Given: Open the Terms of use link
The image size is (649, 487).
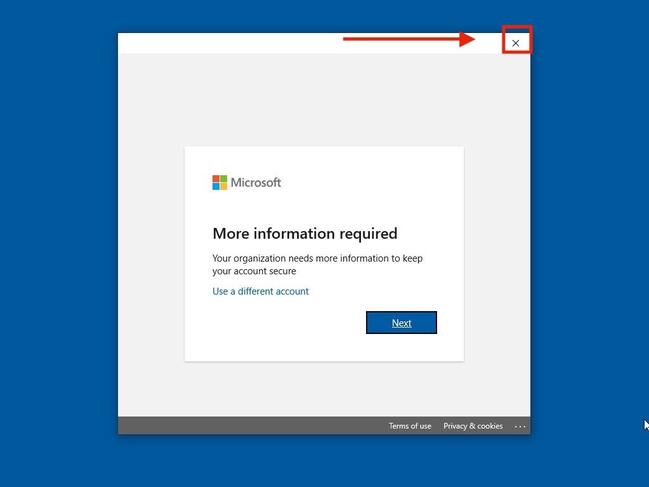Looking at the screenshot, I should click(x=410, y=425).
